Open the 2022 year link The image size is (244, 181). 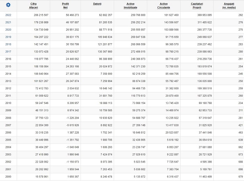point(8,15)
